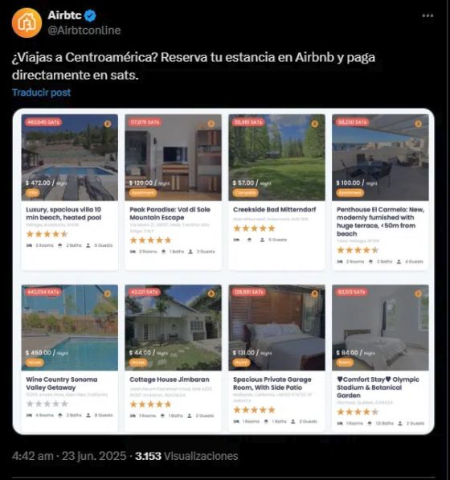Click the bitcoin icon on Creekside Bad Mitterndorf photo
The width and height of the screenshot is (450, 480).
point(314,124)
